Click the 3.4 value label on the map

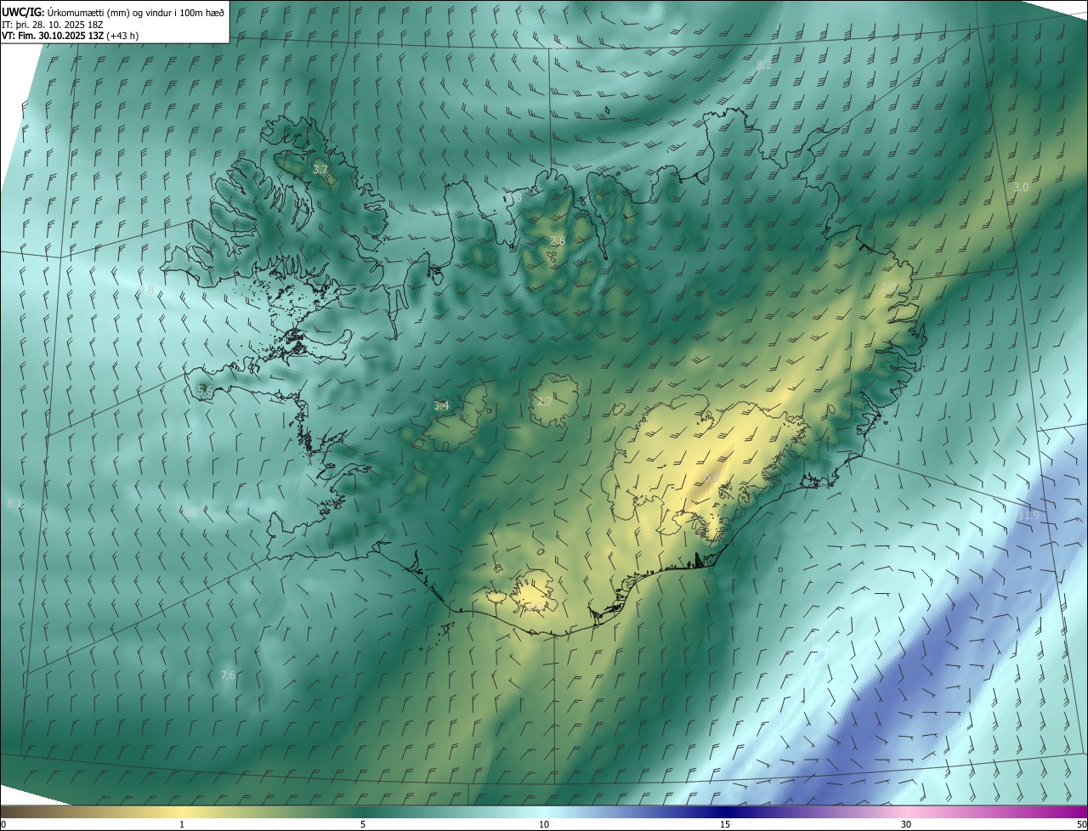(441, 406)
